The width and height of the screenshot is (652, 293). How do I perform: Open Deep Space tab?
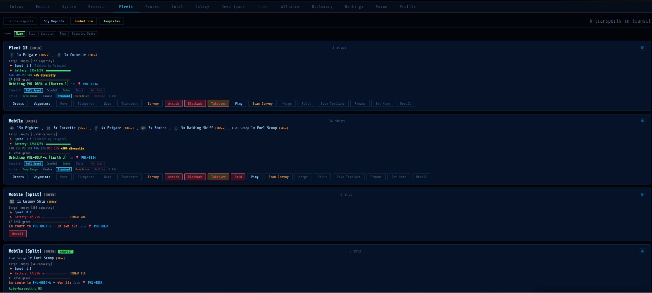click(233, 7)
